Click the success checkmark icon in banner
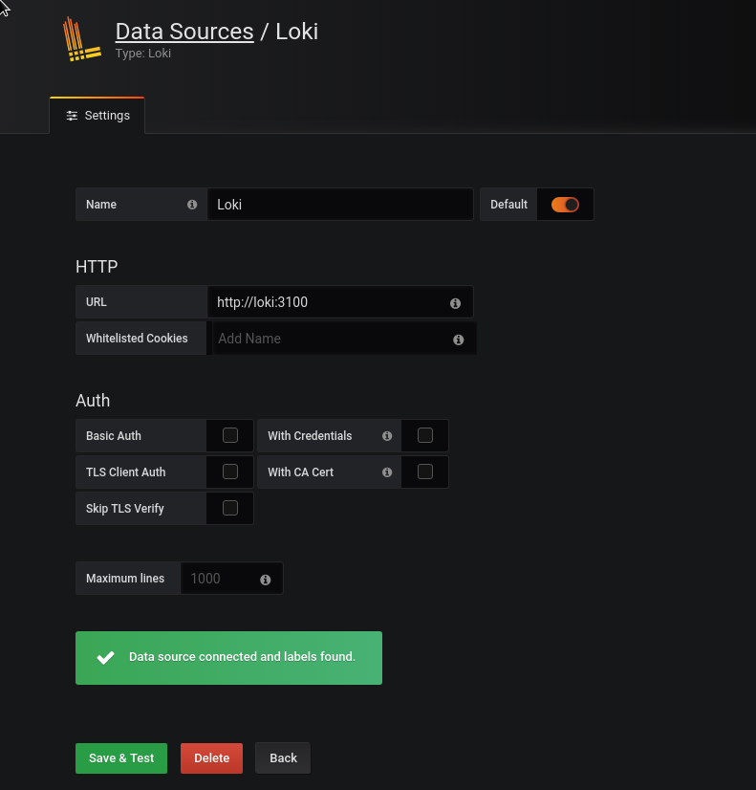 [x=106, y=657]
